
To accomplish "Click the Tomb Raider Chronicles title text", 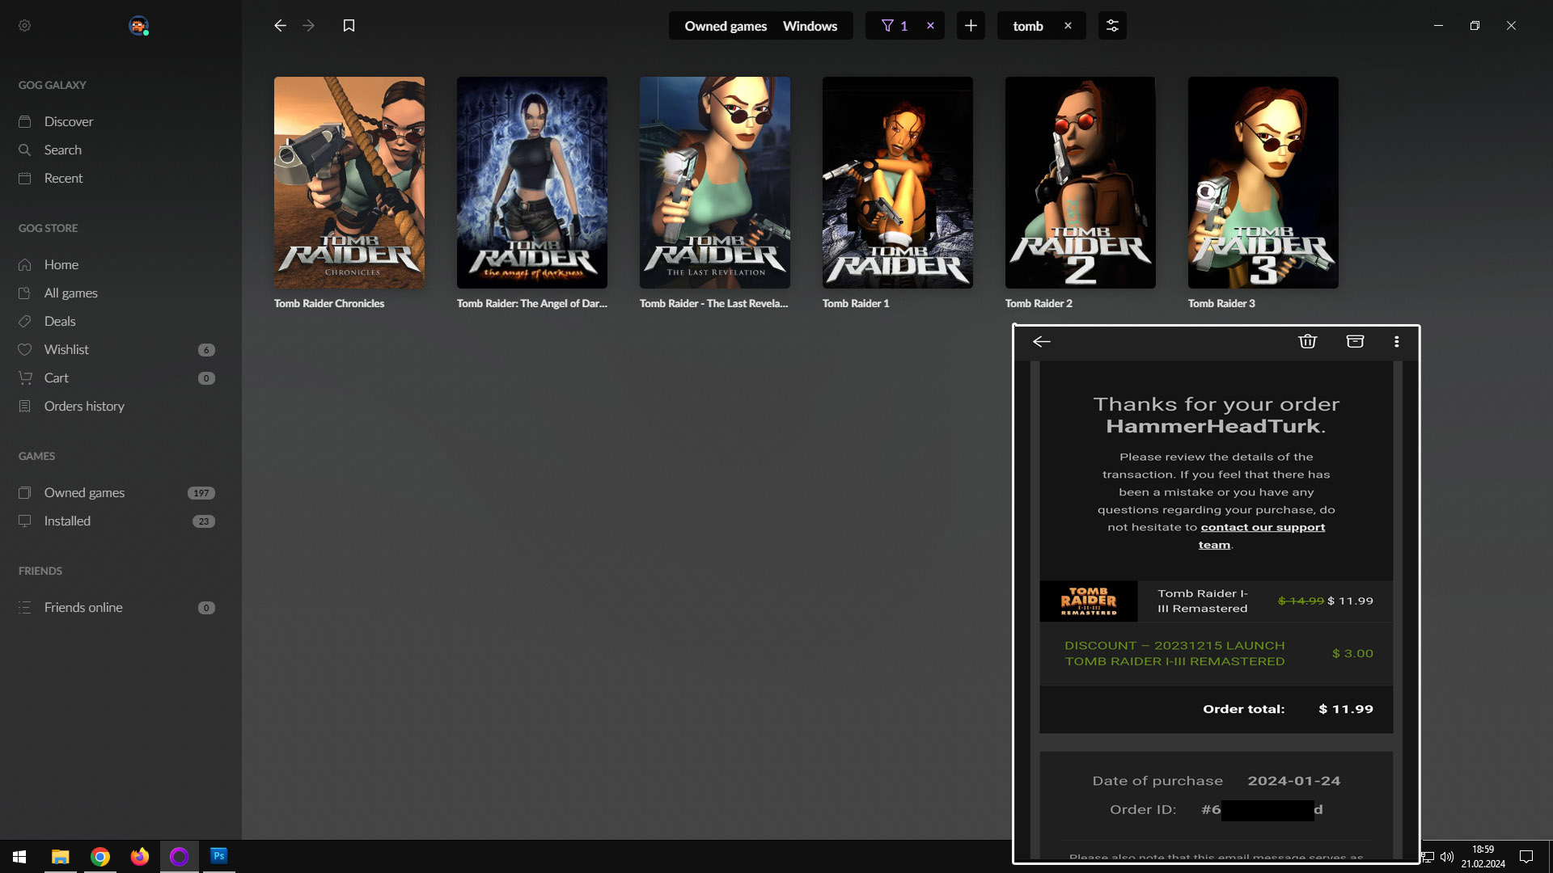I will [x=329, y=303].
